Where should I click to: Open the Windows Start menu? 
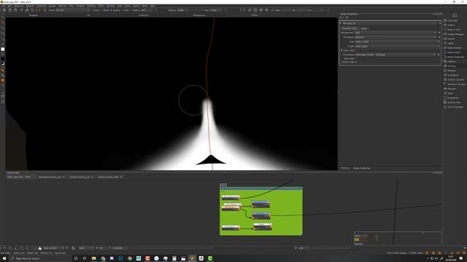click(x=4, y=258)
